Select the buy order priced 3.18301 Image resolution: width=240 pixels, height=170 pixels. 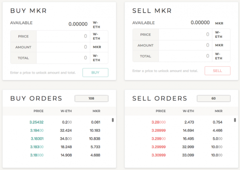tap(59, 139)
